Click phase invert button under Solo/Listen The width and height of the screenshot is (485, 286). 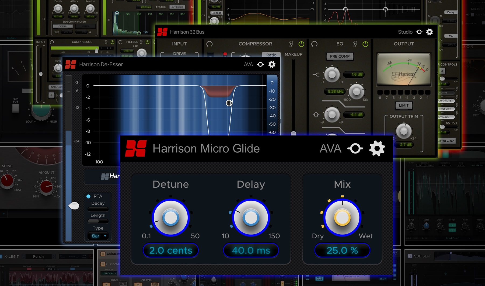[51, 95]
